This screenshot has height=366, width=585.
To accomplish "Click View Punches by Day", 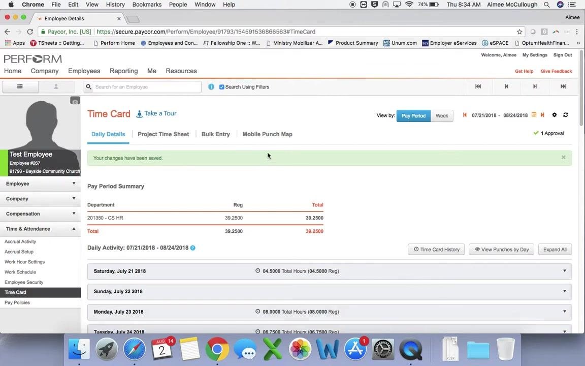I will point(501,250).
